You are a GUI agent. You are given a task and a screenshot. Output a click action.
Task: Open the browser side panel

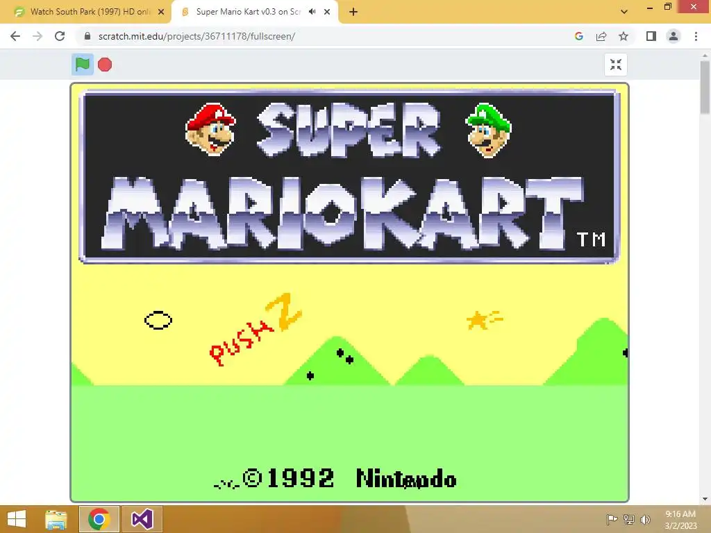click(651, 36)
